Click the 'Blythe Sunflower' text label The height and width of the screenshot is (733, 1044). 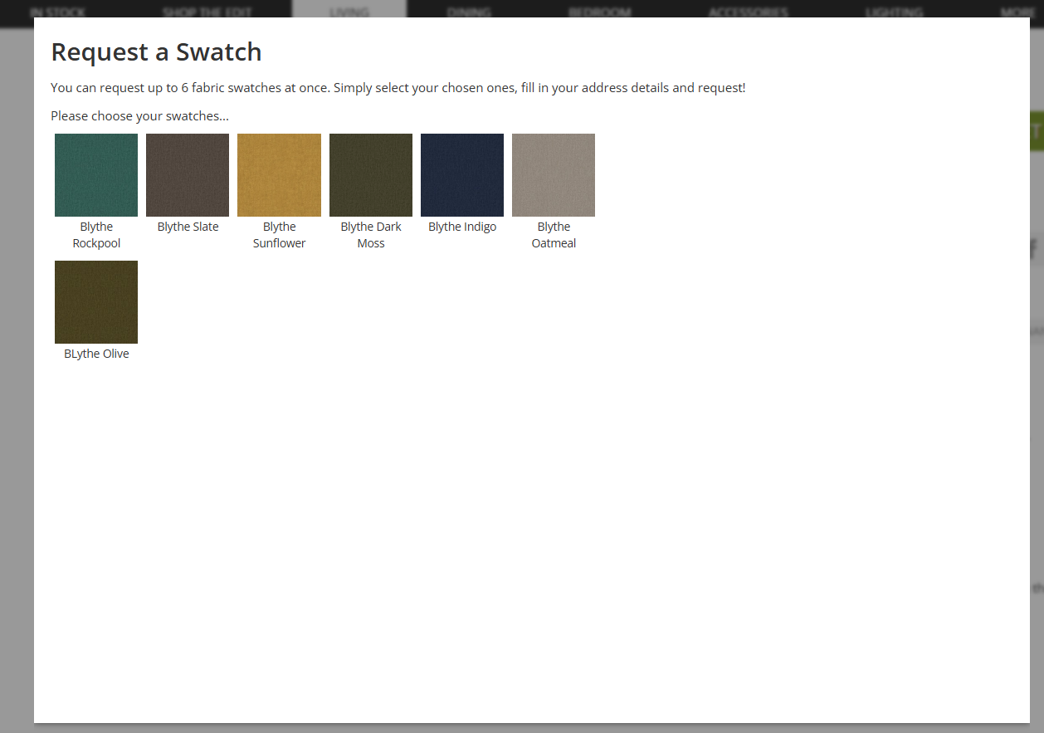coord(279,235)
